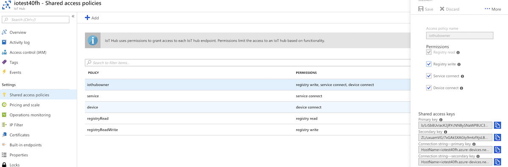Image resolution: width=508 pixels, height=167 pixels.
Task: Click the Events lightning icon
Action: pyautogui.click(x=4, y=72)
